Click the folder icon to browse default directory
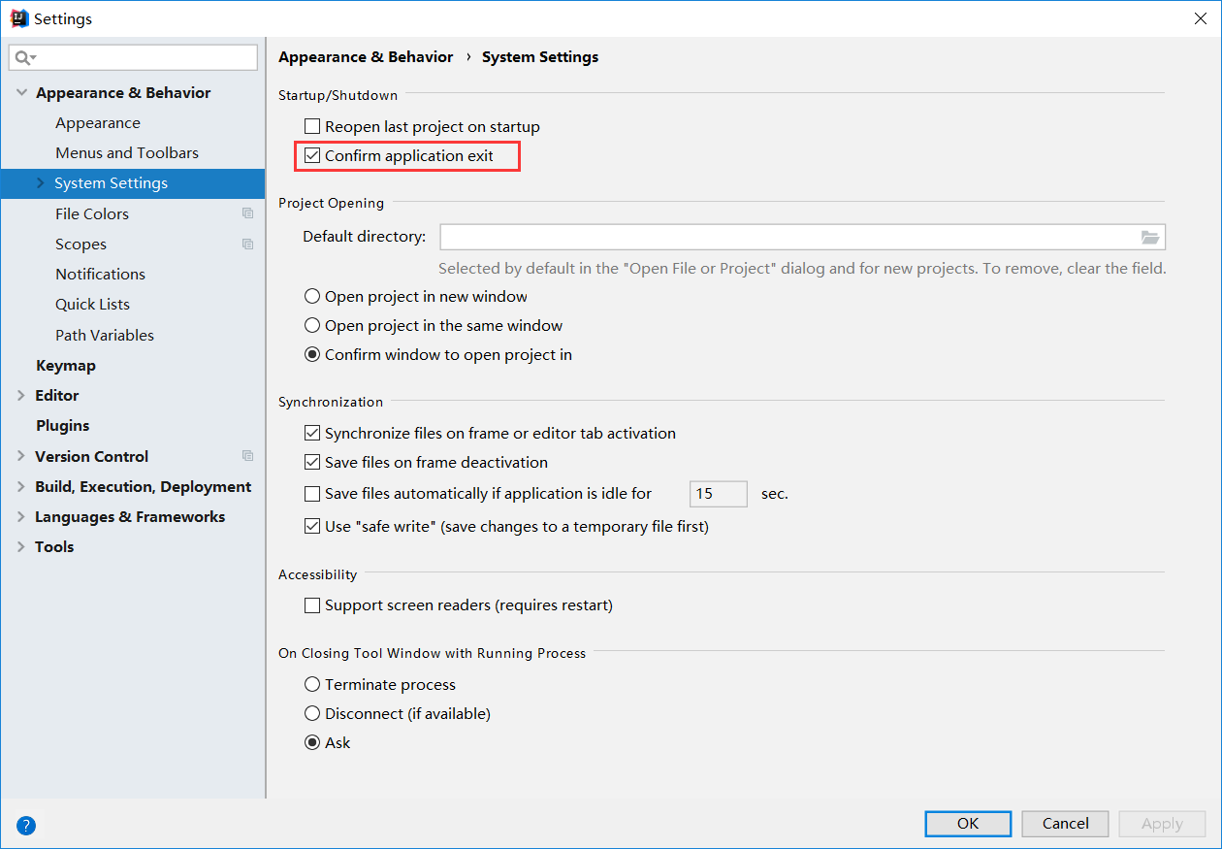This screenshot has height=849, width=1222. pos(1150,236)
